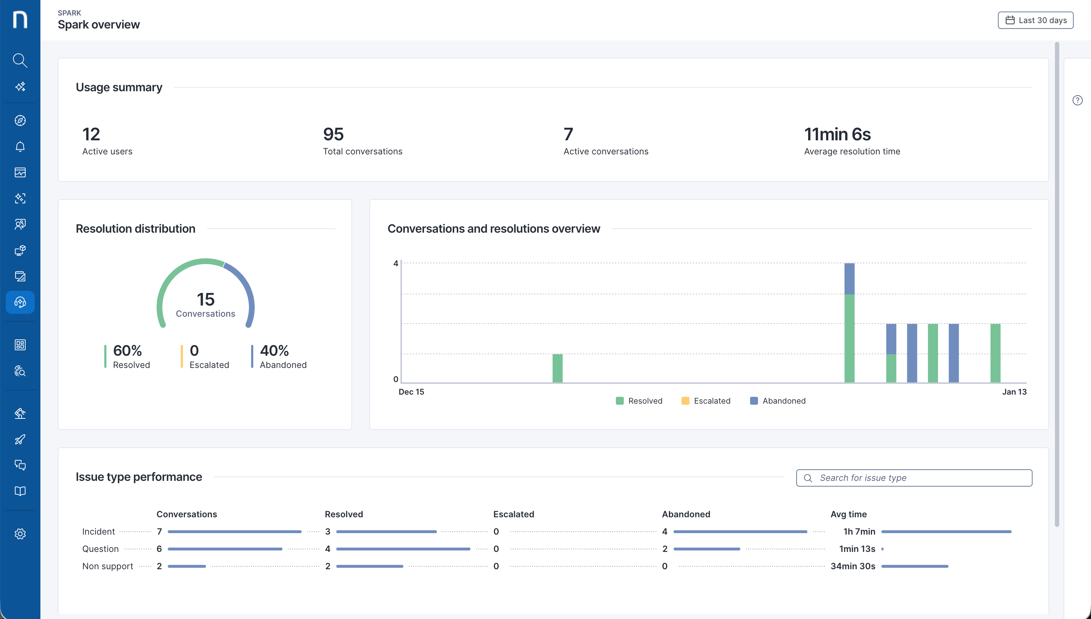Open the fingerprint search icon

click(20, 371)
